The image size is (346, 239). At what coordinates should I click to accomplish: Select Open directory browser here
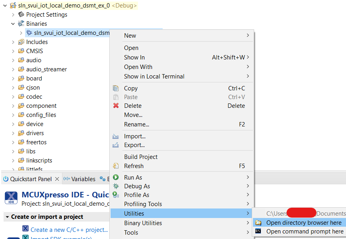(x=304, y=223)
